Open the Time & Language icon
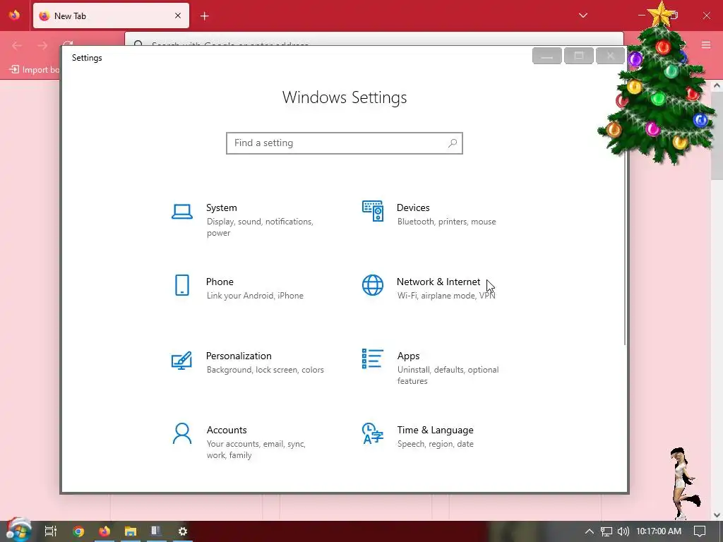This screenshot has width=723, height=542. point(373,433)
